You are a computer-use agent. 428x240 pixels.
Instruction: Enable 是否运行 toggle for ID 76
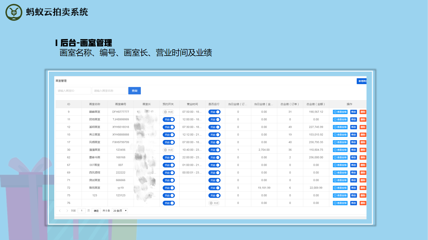(x=214, y=203)
